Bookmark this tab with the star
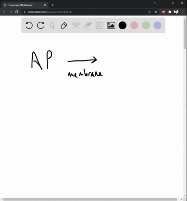This screenshot has height=201, width=187. tap(156, 12)
